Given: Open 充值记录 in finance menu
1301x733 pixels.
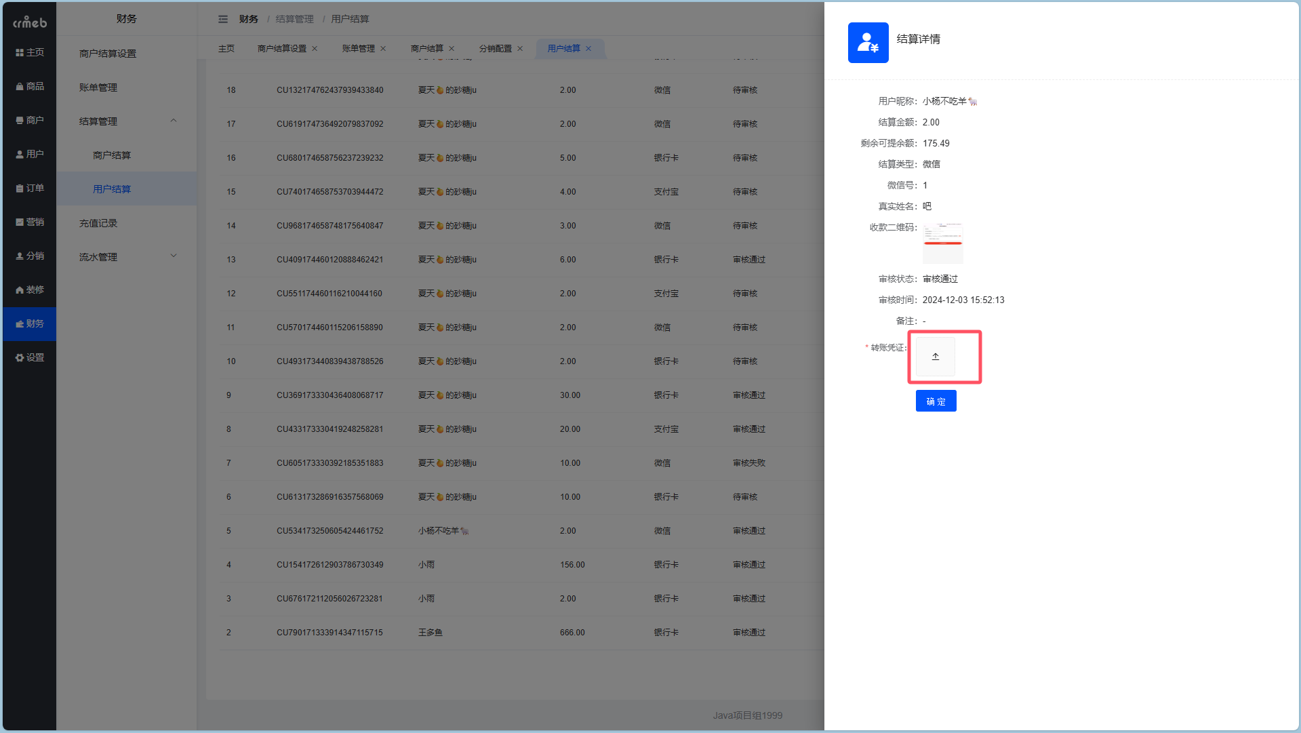Looking at the screenshot, I should point(98,223).
